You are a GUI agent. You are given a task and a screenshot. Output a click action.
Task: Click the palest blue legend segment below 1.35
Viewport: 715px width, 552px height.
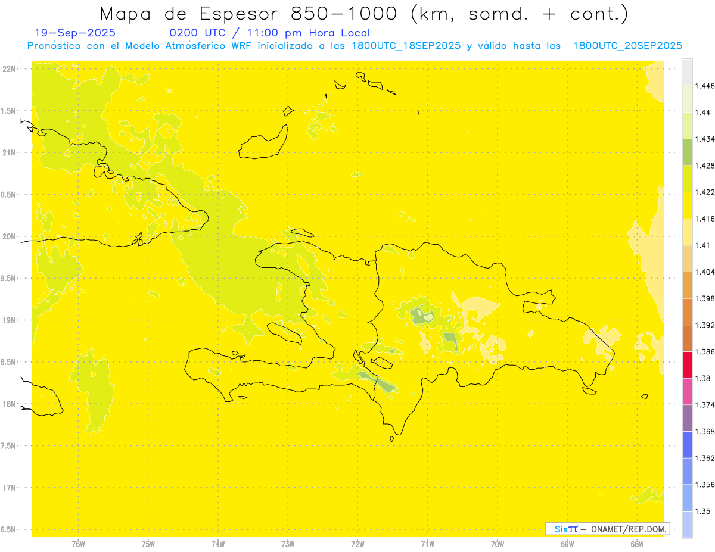point(687,525)
